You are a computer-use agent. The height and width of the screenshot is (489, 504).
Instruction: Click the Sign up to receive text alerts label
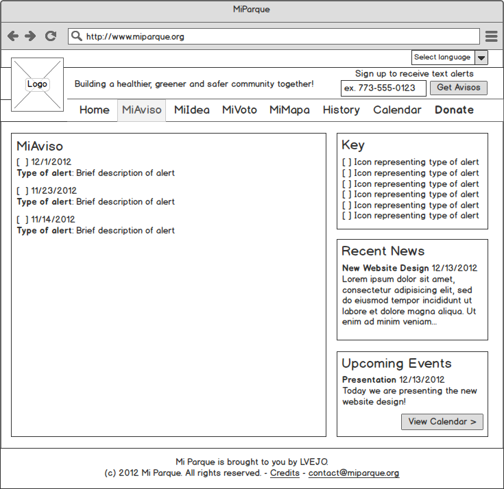click(414, 74)
